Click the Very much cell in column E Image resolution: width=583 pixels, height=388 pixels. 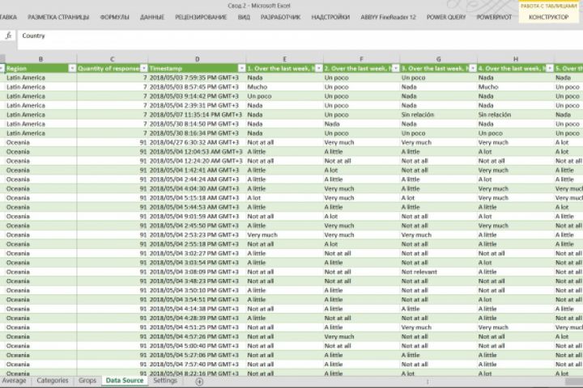284,234
